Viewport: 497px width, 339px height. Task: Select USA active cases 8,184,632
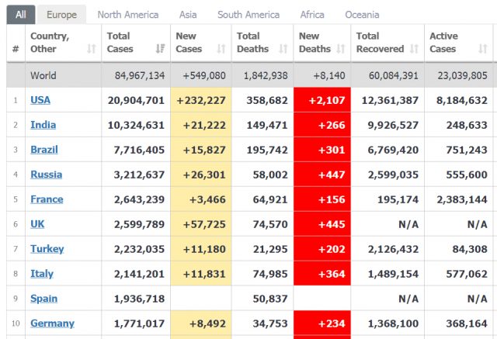[462, 100]
